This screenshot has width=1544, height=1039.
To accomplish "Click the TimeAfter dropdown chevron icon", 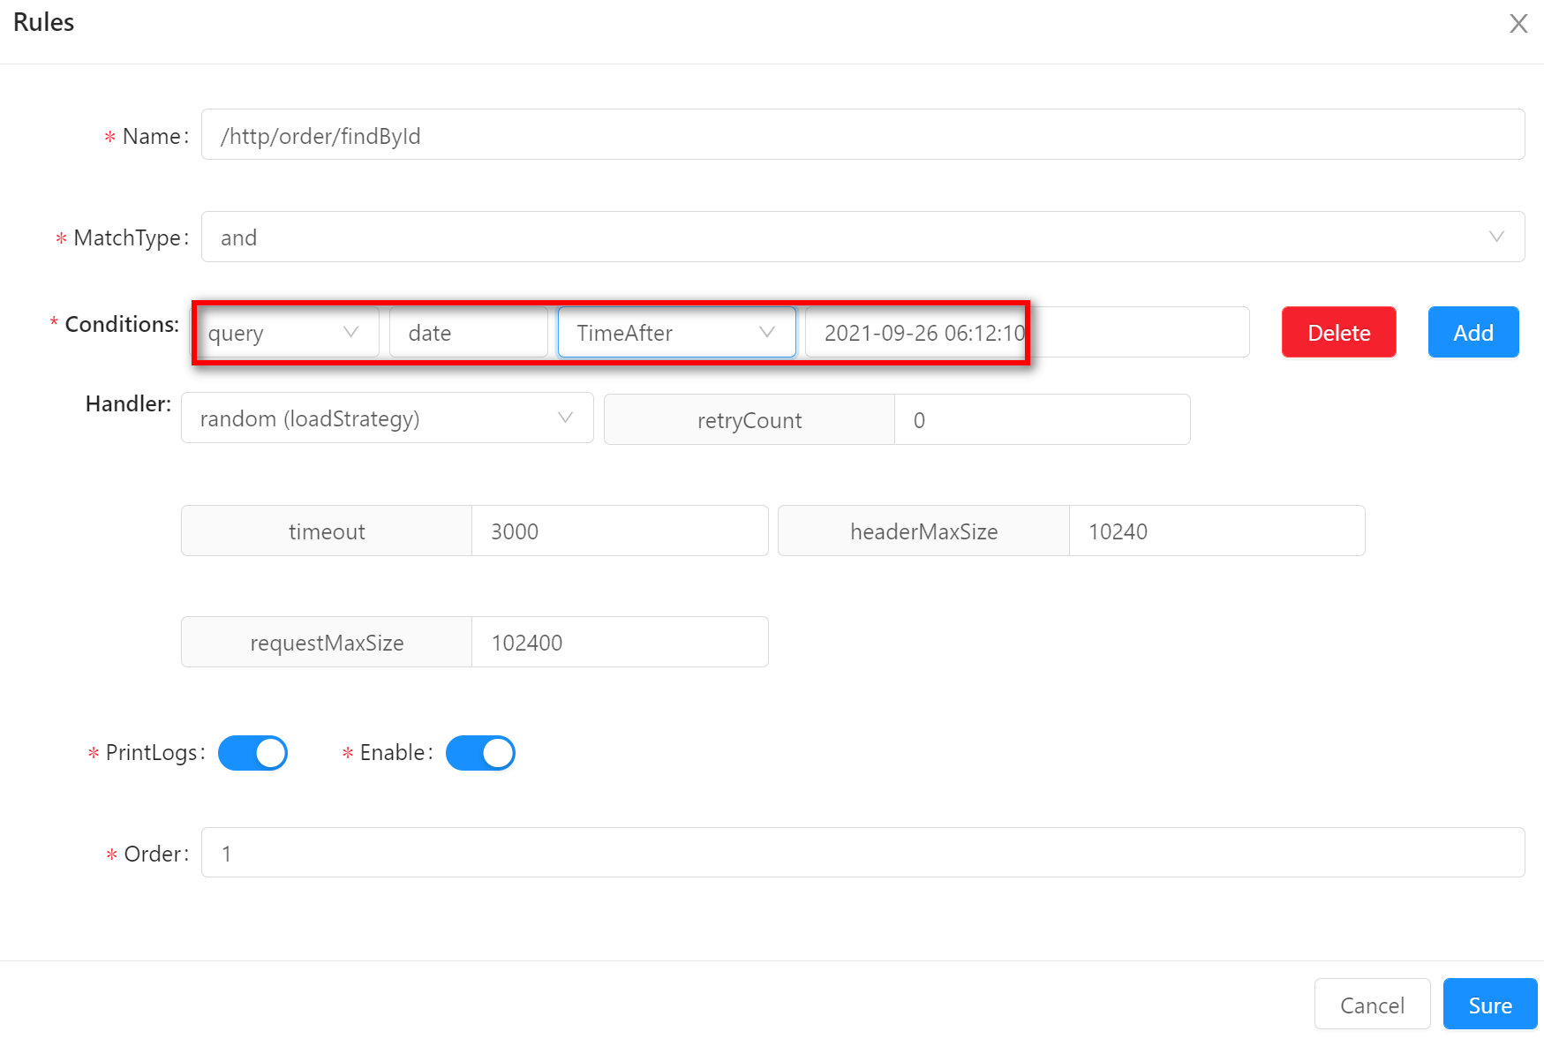I will click(766, 332).
